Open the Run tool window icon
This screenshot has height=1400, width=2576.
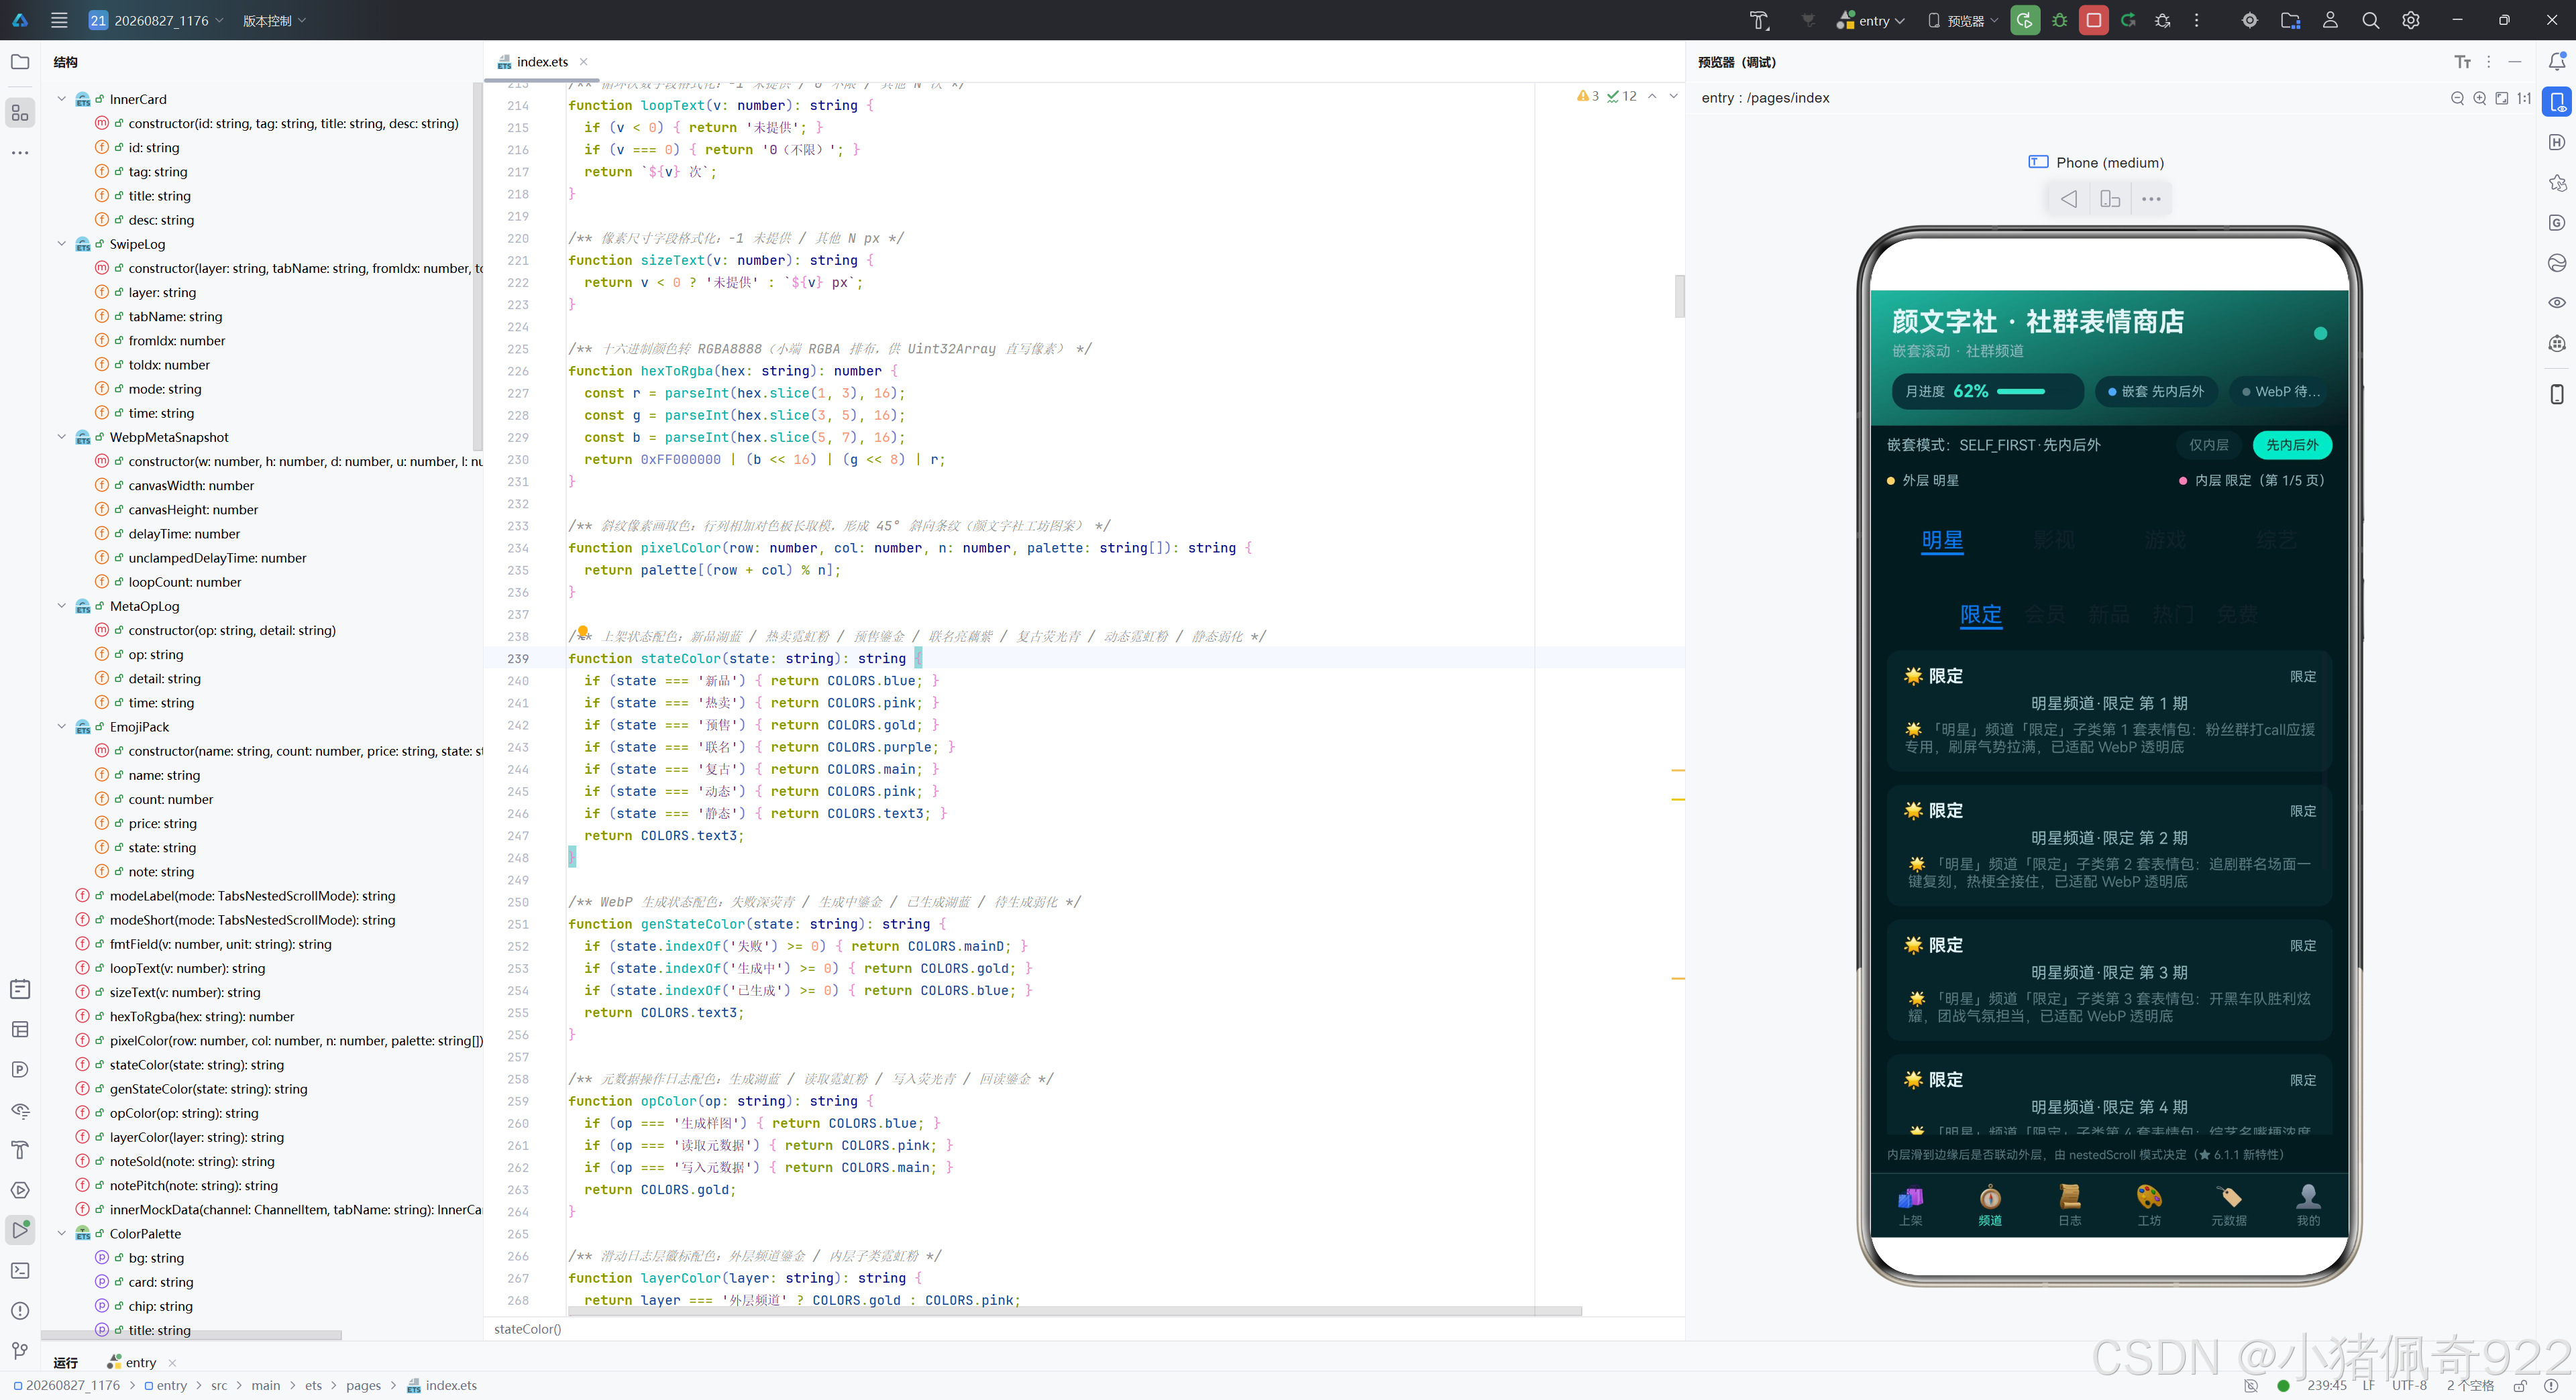tap(20, 1229)
